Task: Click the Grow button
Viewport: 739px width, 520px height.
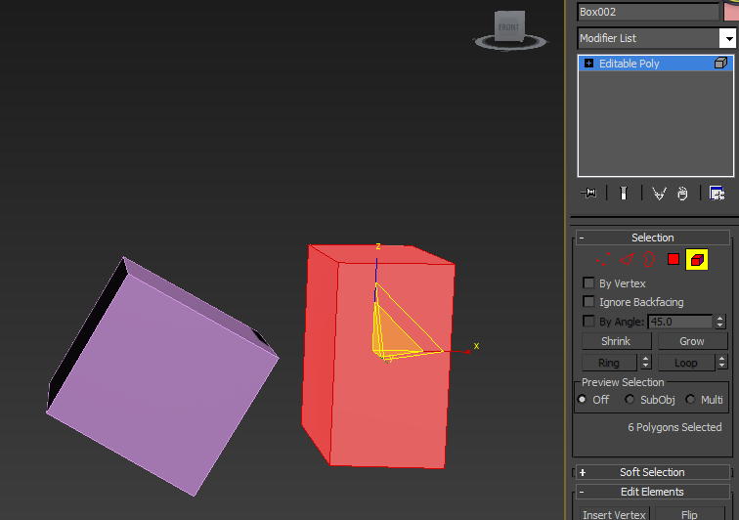Action: [692, 341]
